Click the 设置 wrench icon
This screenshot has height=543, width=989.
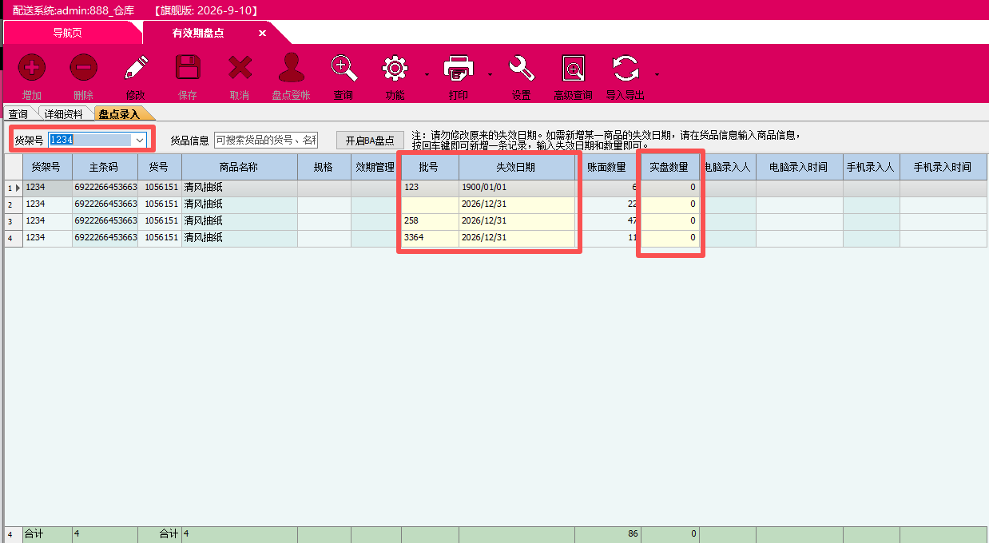522,68
